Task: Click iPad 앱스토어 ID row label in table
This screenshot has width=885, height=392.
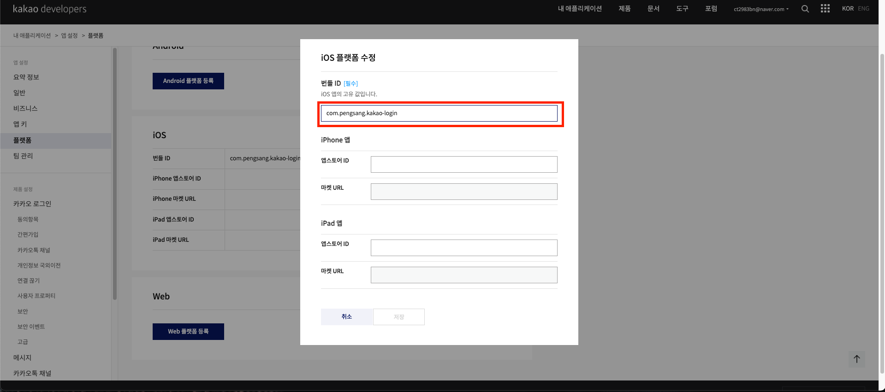Action: (173, 220)
